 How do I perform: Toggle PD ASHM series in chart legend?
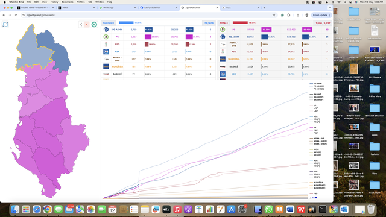[x=316, y=83]
